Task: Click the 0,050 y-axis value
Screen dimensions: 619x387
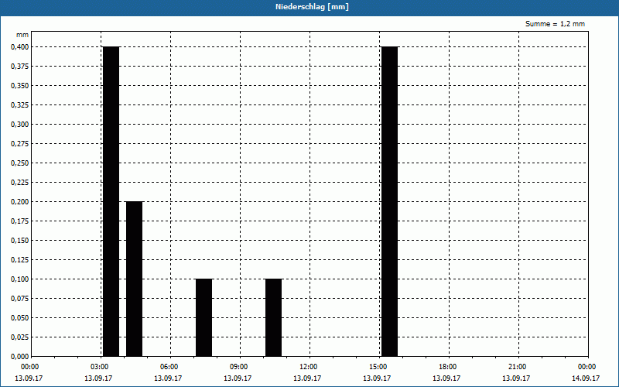Action: 20,318
